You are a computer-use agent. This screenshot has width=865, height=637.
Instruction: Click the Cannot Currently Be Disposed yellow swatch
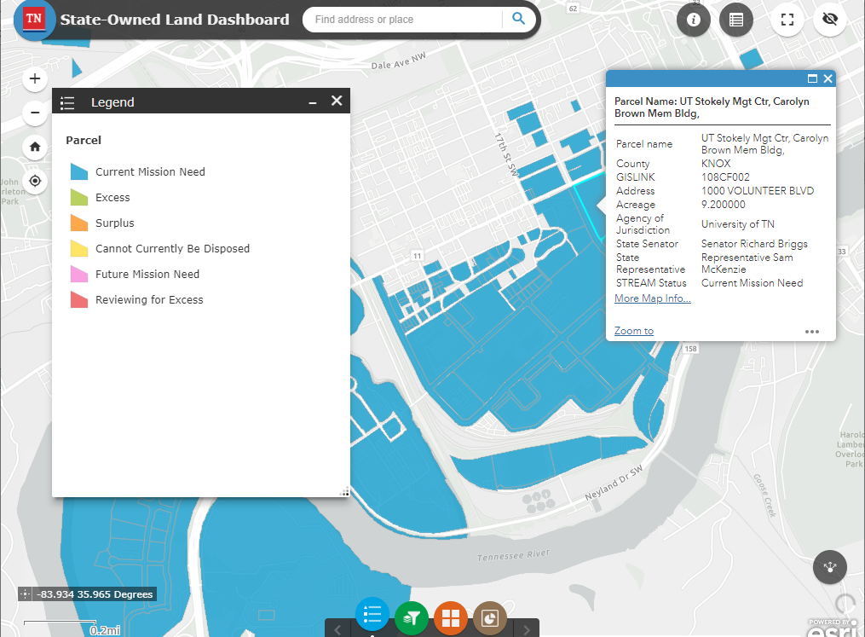click(x=79, y=248)
